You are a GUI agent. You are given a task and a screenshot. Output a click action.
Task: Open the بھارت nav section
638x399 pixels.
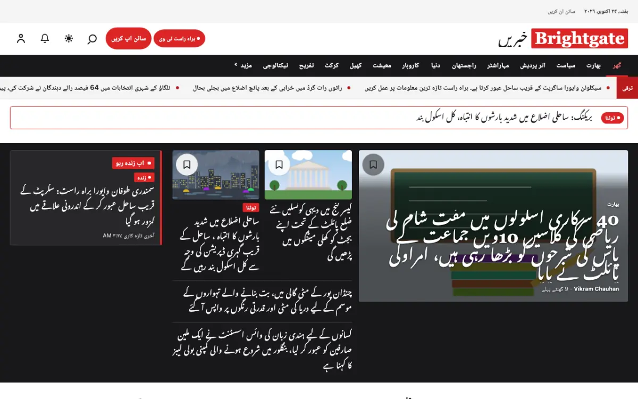pyautogui.click(x=593, y=65)
